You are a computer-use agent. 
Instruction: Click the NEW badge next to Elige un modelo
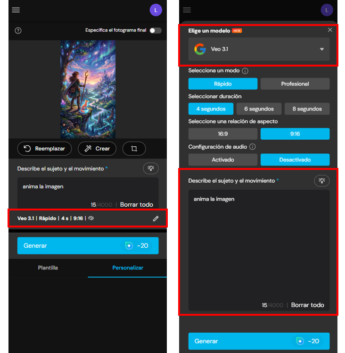tap(237, 31)
